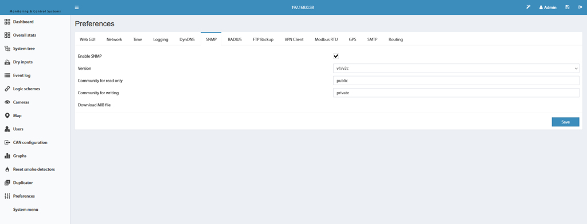Click the Event log list icon
This screenshot has width=587, height=224.
coord(7,75)
